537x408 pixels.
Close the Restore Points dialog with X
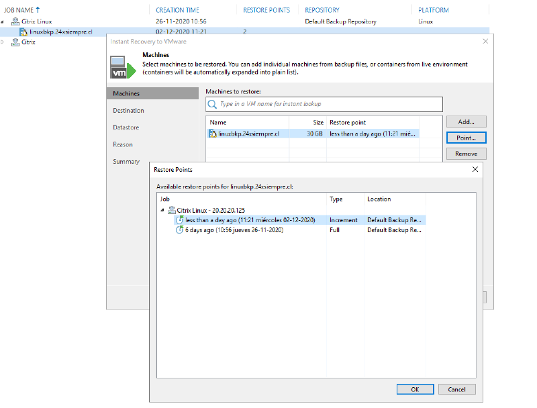[475, 169]
